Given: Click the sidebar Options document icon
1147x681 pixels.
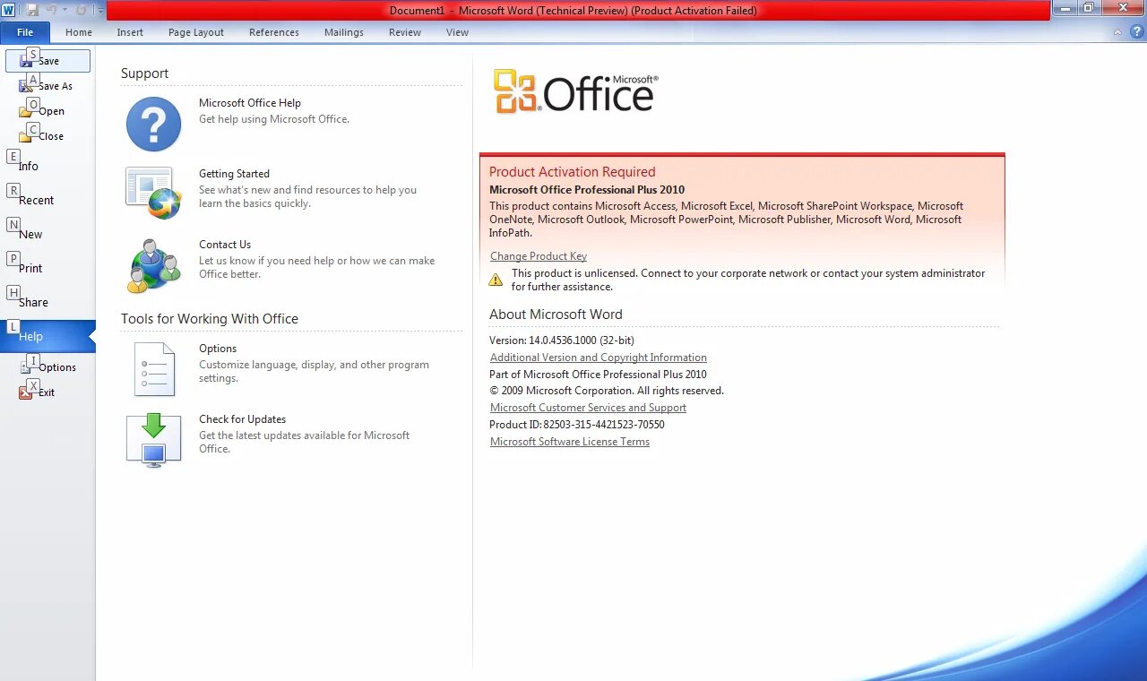Looking at the screenshot, I should pyautogui.click(x=25, y=367).
